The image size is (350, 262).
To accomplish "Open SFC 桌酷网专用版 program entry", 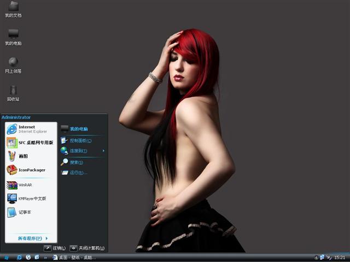I will (31, 142).
